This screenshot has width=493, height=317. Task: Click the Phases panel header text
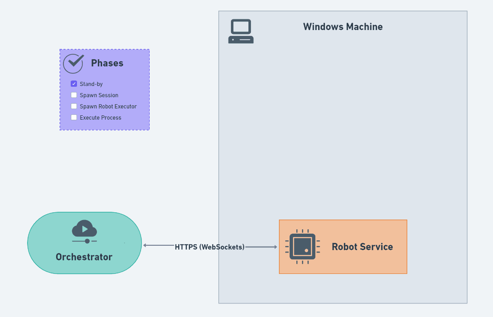[108, 63]
